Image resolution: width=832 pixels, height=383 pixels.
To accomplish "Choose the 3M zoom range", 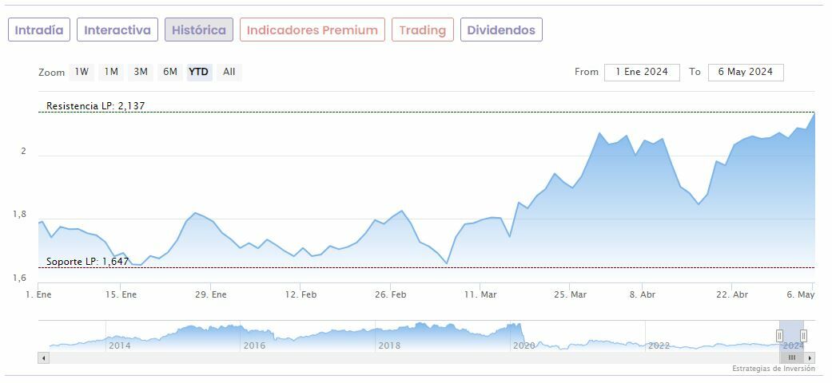I will click(141, 72).
